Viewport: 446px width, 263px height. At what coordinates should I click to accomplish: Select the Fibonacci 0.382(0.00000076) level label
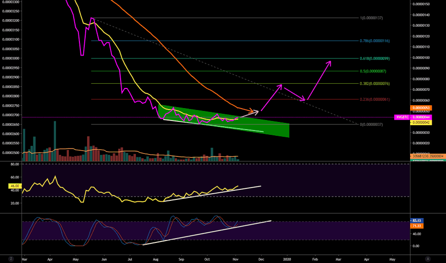coord(375,84)
